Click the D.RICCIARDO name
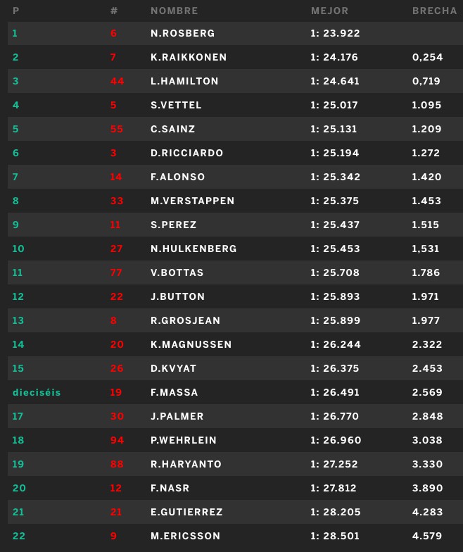Screen dimensions: 463x552 (x=187, y=153)
